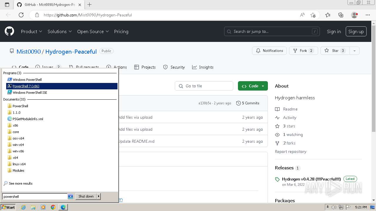Image resolution: width=376 pixels, height=211 pixels.
Task: Switch to the Security tab
Action: pos(174,67)
